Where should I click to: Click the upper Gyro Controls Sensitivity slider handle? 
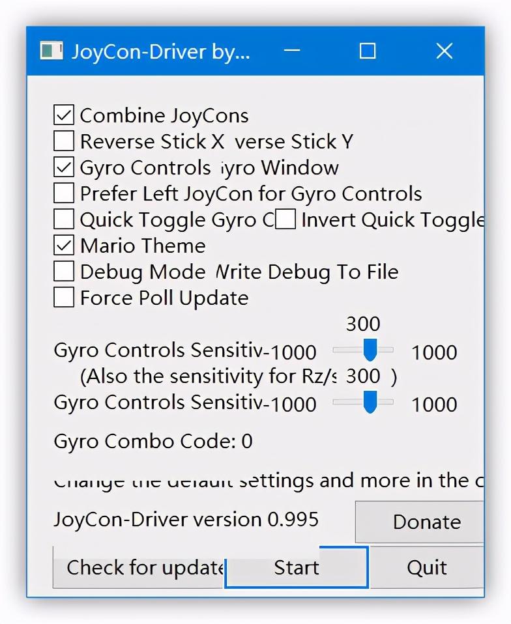click(370, 350)
